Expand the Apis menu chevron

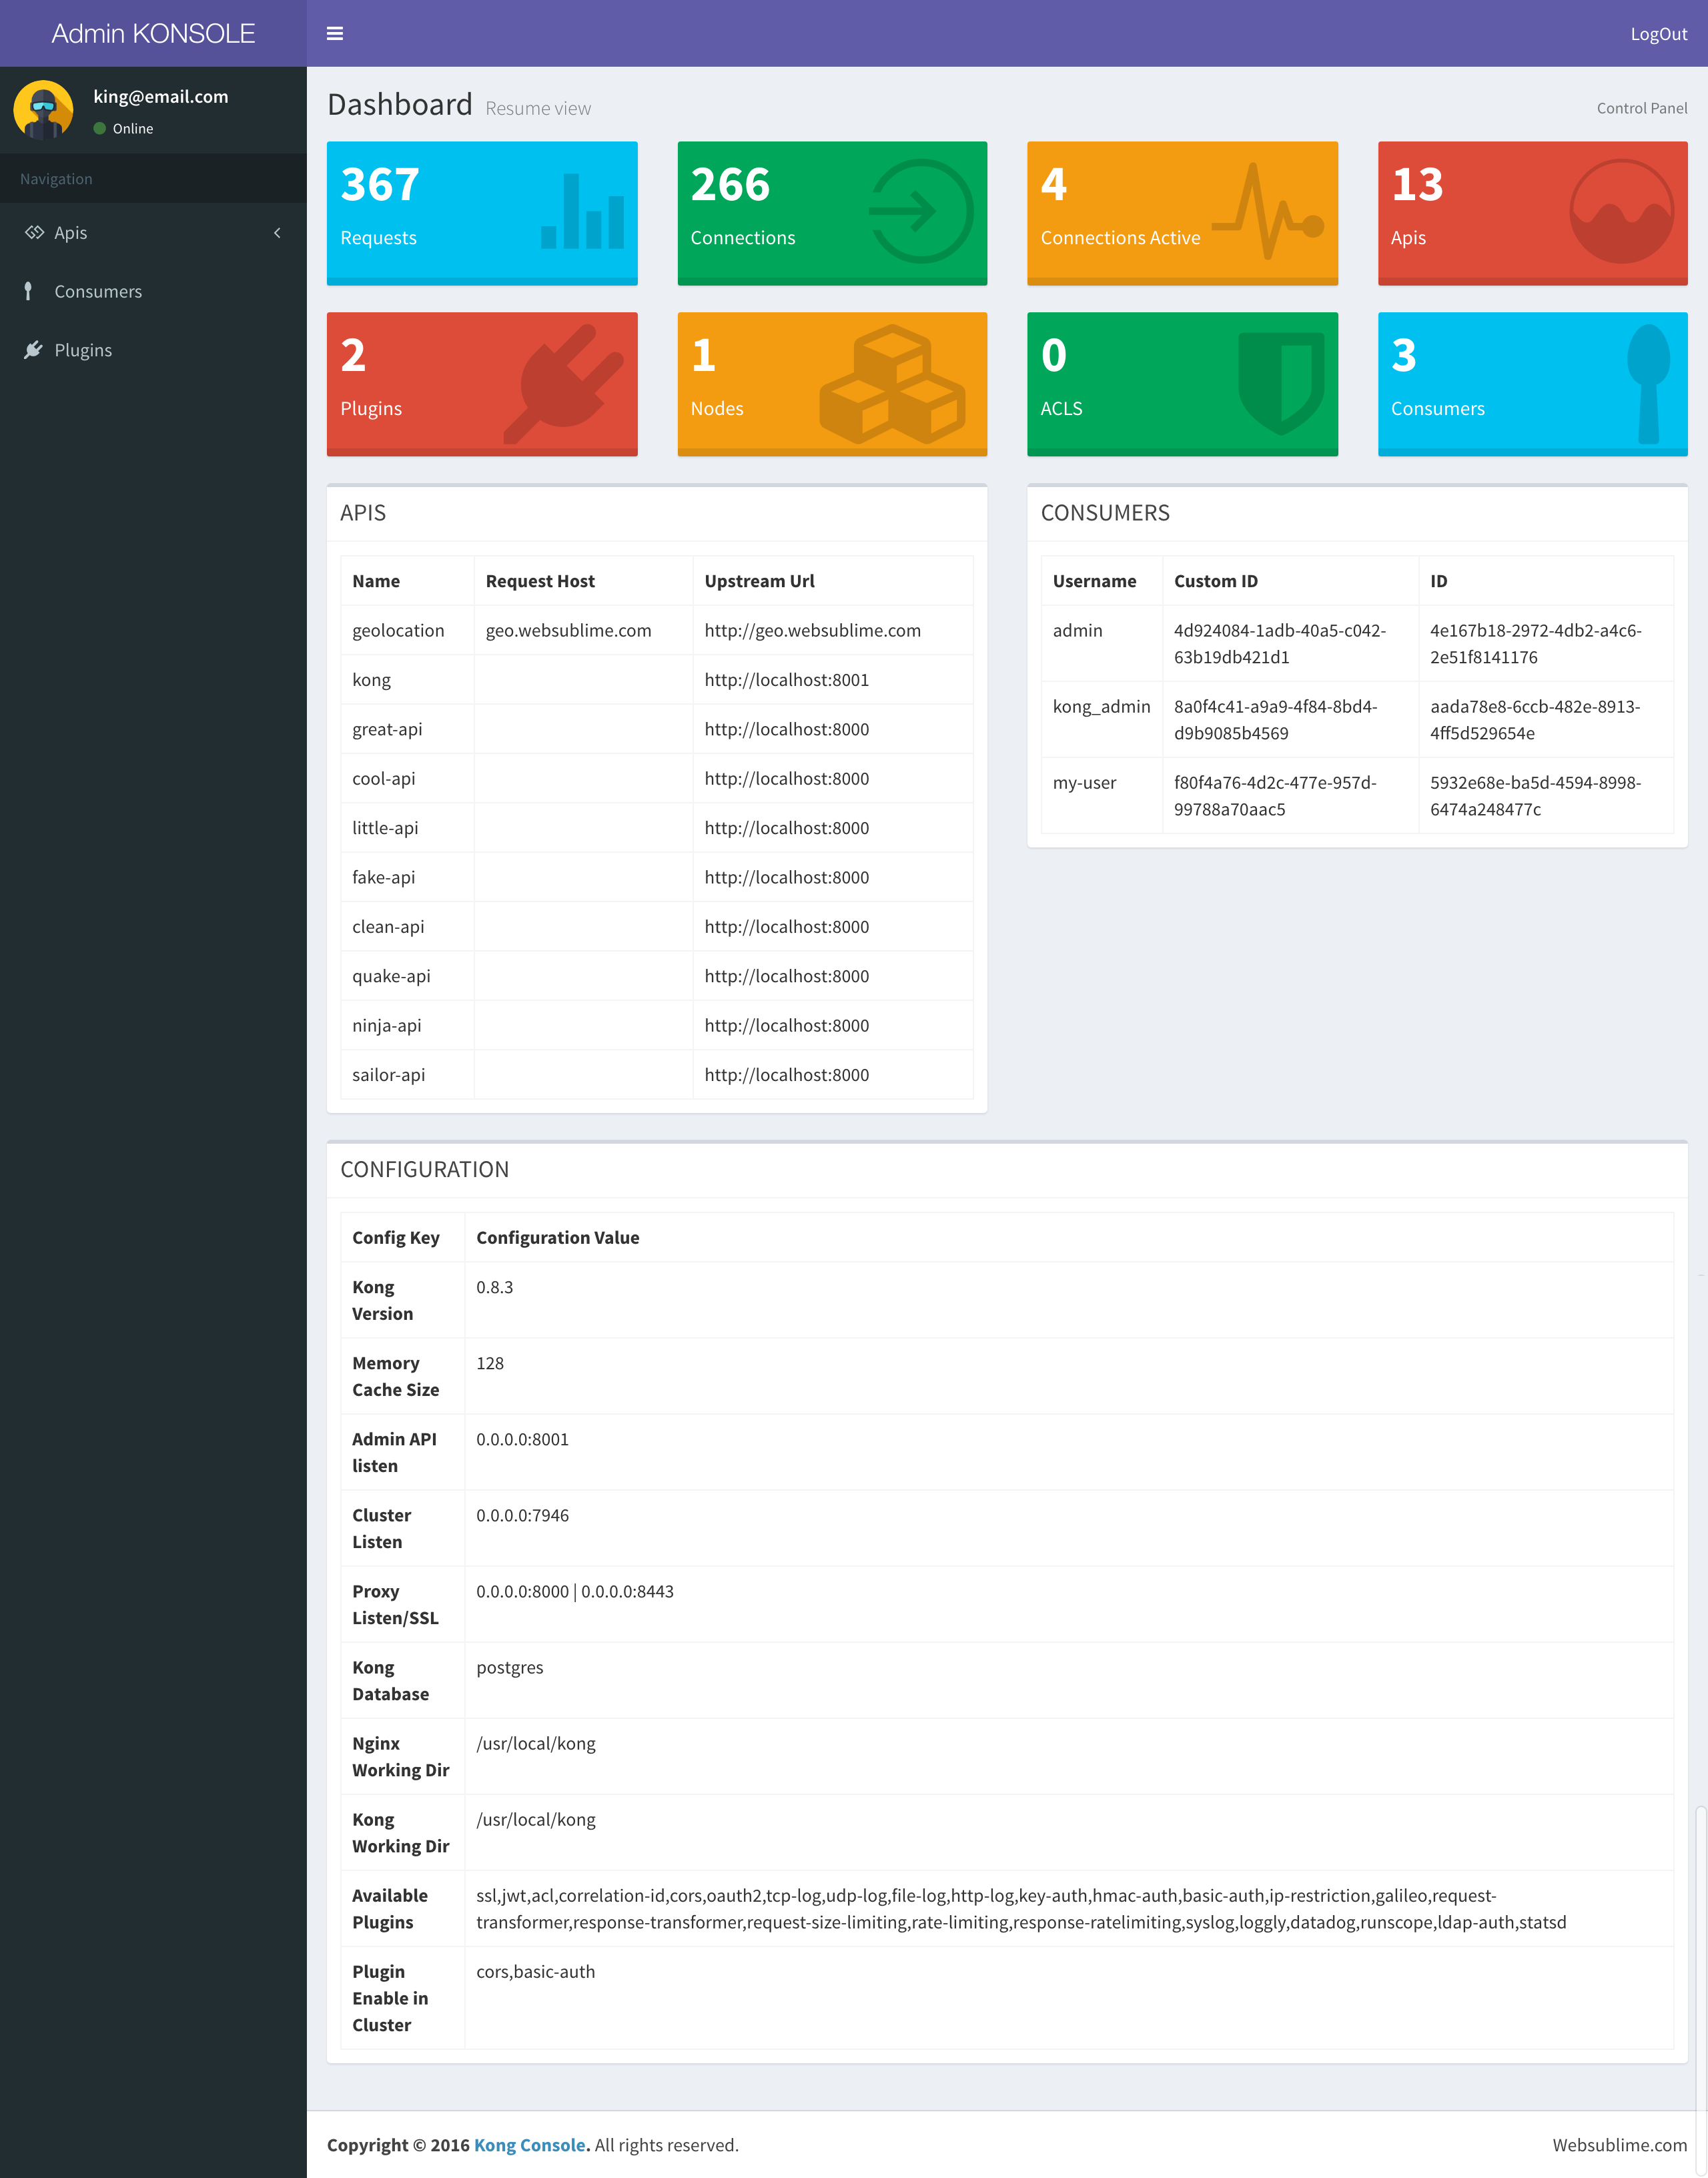277,233
